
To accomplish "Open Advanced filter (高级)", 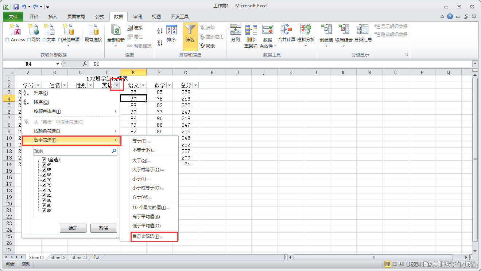I will click(x=207, y=46).
